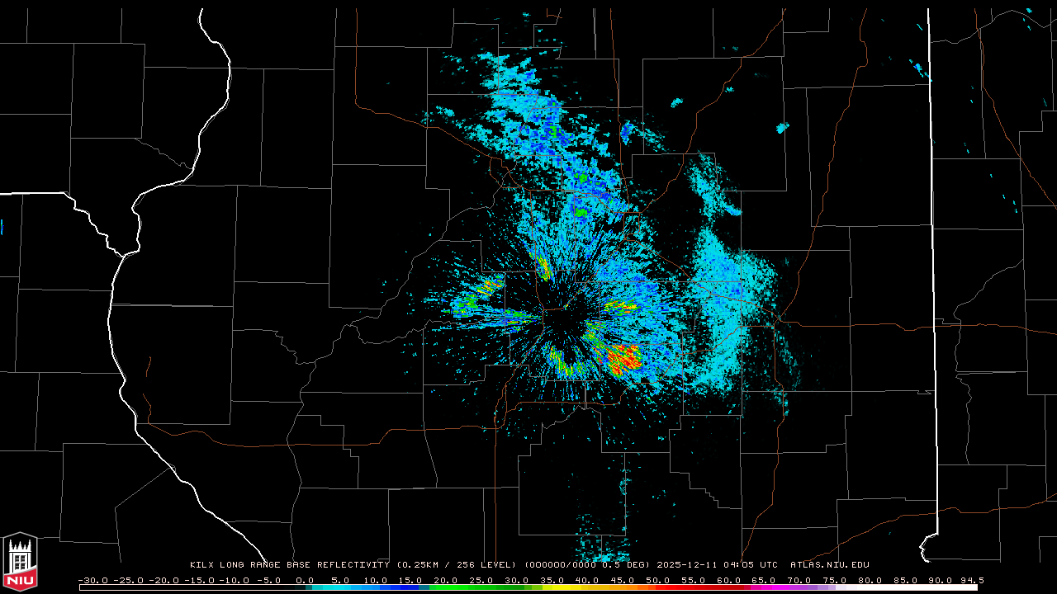Image resolution: width=1057 pixels, height=594 pixels.
Task: Click the green 20.0 segment of color bar
Action: tap(445, 587)
